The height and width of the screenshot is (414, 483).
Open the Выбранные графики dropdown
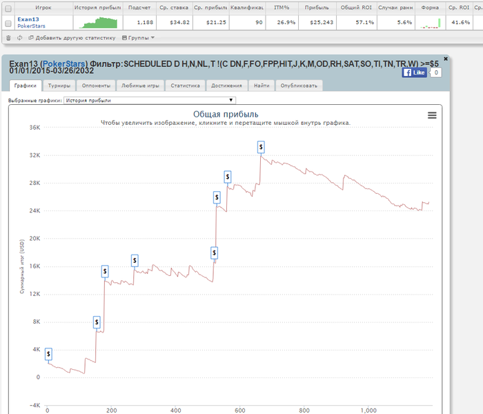click(x=150, y=101)
